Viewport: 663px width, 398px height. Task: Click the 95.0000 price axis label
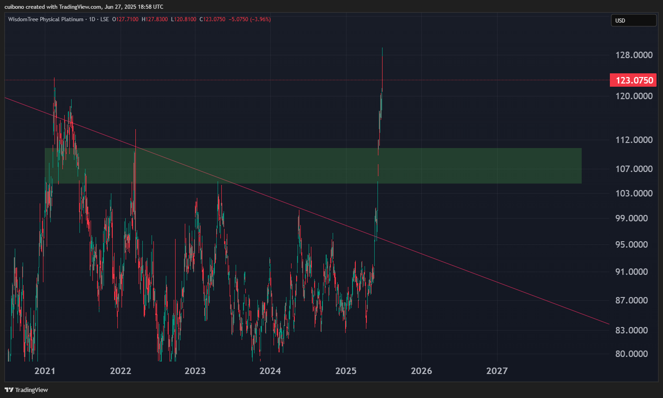pos(632,244)
